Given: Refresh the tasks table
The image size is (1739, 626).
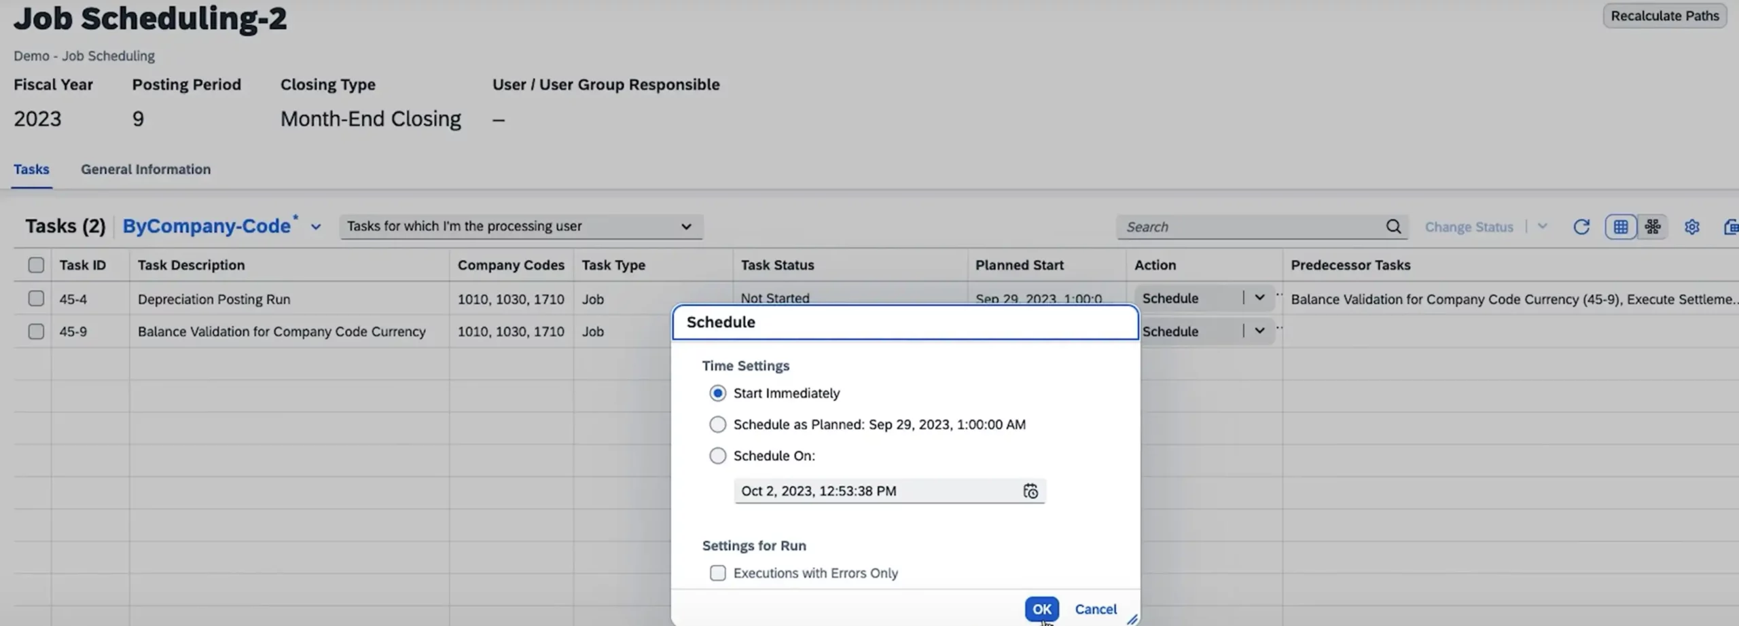Looking at the screenshot, I should [1581, 227].
